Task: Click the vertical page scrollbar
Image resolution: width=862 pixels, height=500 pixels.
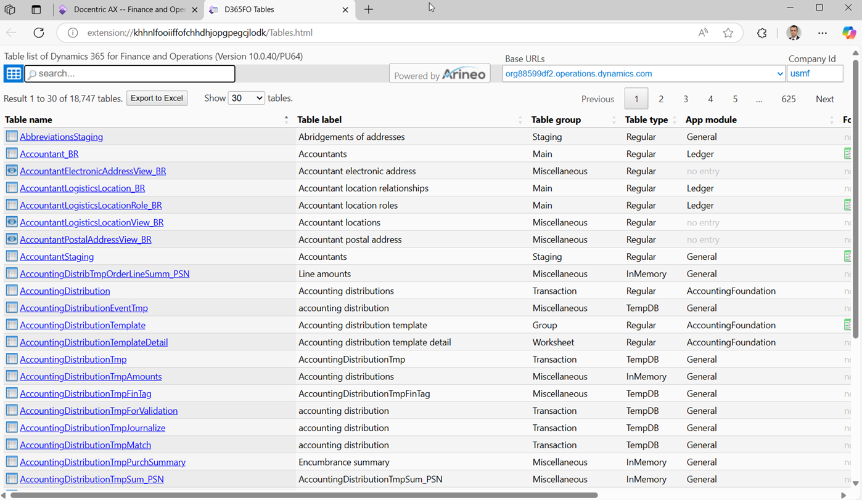Action: (x=856, y=198)
